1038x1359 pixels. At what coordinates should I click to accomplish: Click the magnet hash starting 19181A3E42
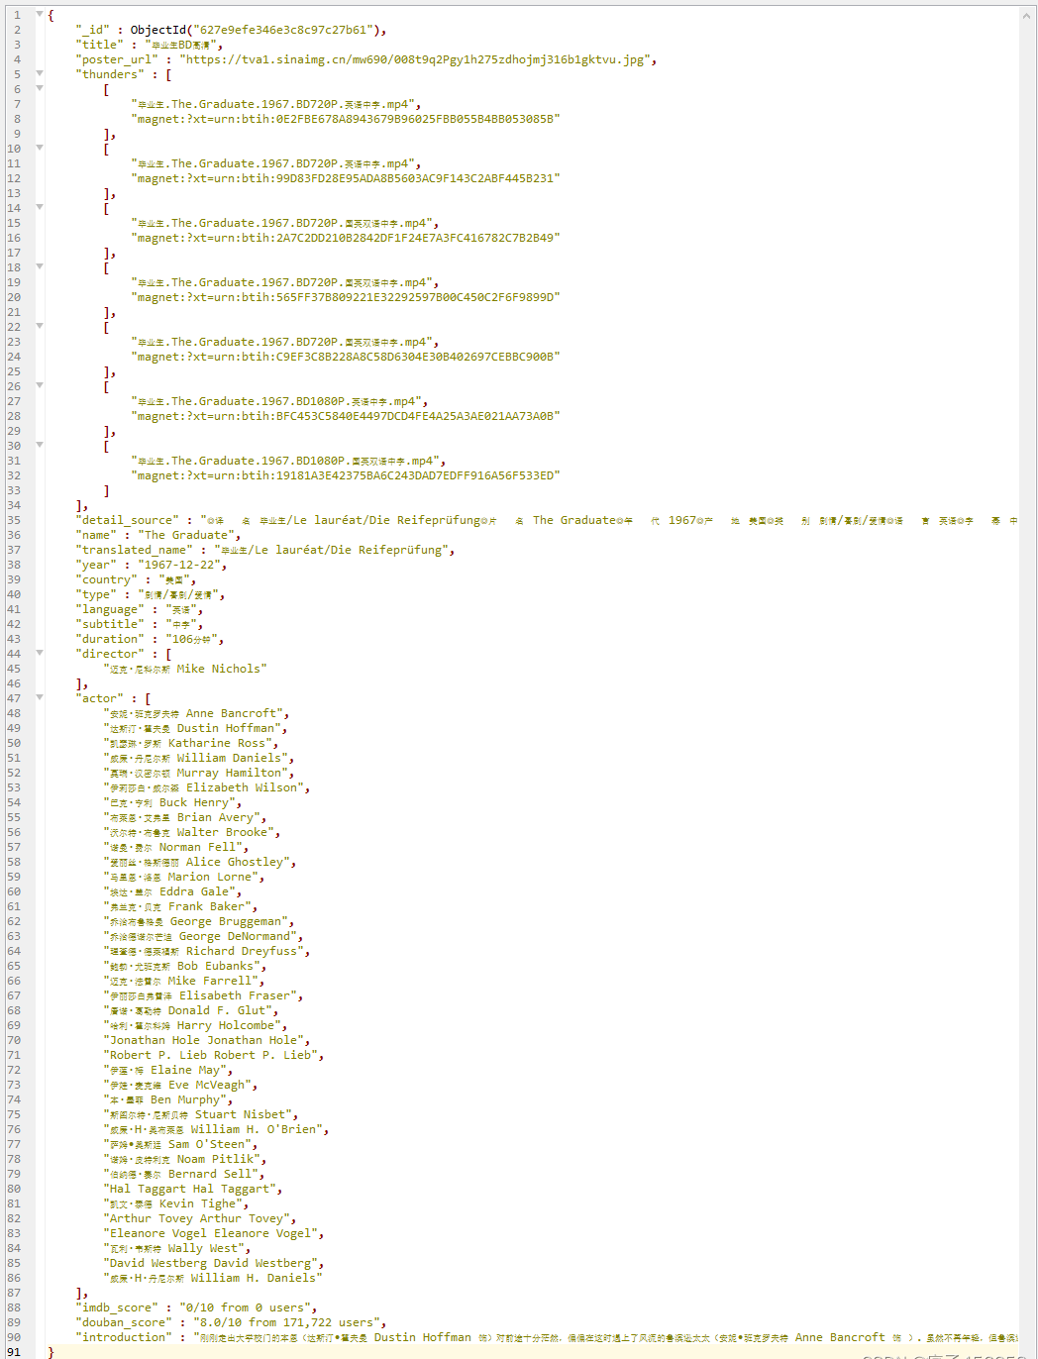point(346,475)
